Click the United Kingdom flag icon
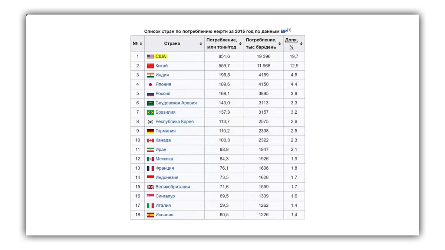The width and height of the screenshot is (445, 250). click(x=150, y=187)
